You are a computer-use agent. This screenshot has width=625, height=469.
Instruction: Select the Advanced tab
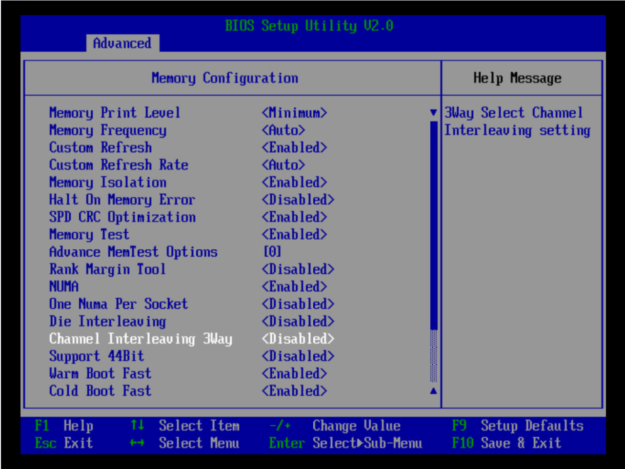(122, 43)
